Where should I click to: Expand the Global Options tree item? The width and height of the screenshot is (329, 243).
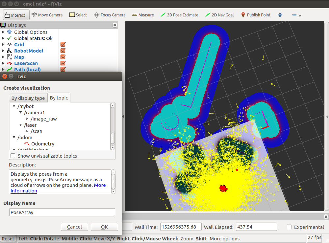tap(4, 32)
